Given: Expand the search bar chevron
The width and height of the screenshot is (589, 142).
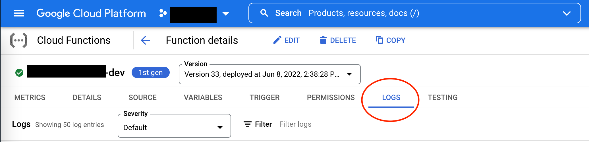Looking at the screenshot, I should coord(567,13).
